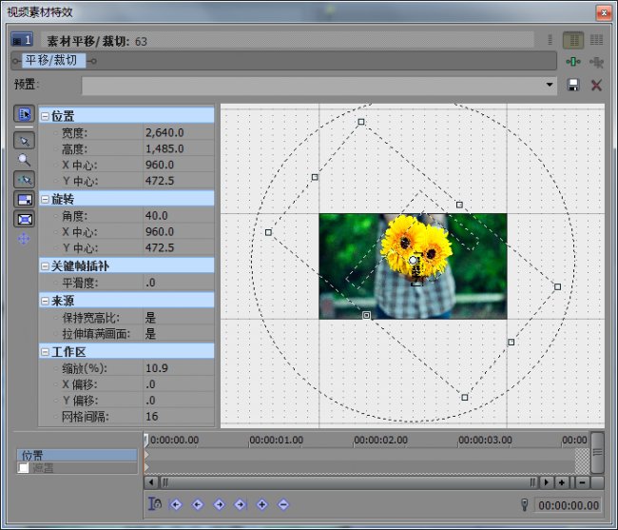The height and width of the screenshot is (530, 618).
Task: Toggle the enable snapping icon
Action: (x=25, y=179)
